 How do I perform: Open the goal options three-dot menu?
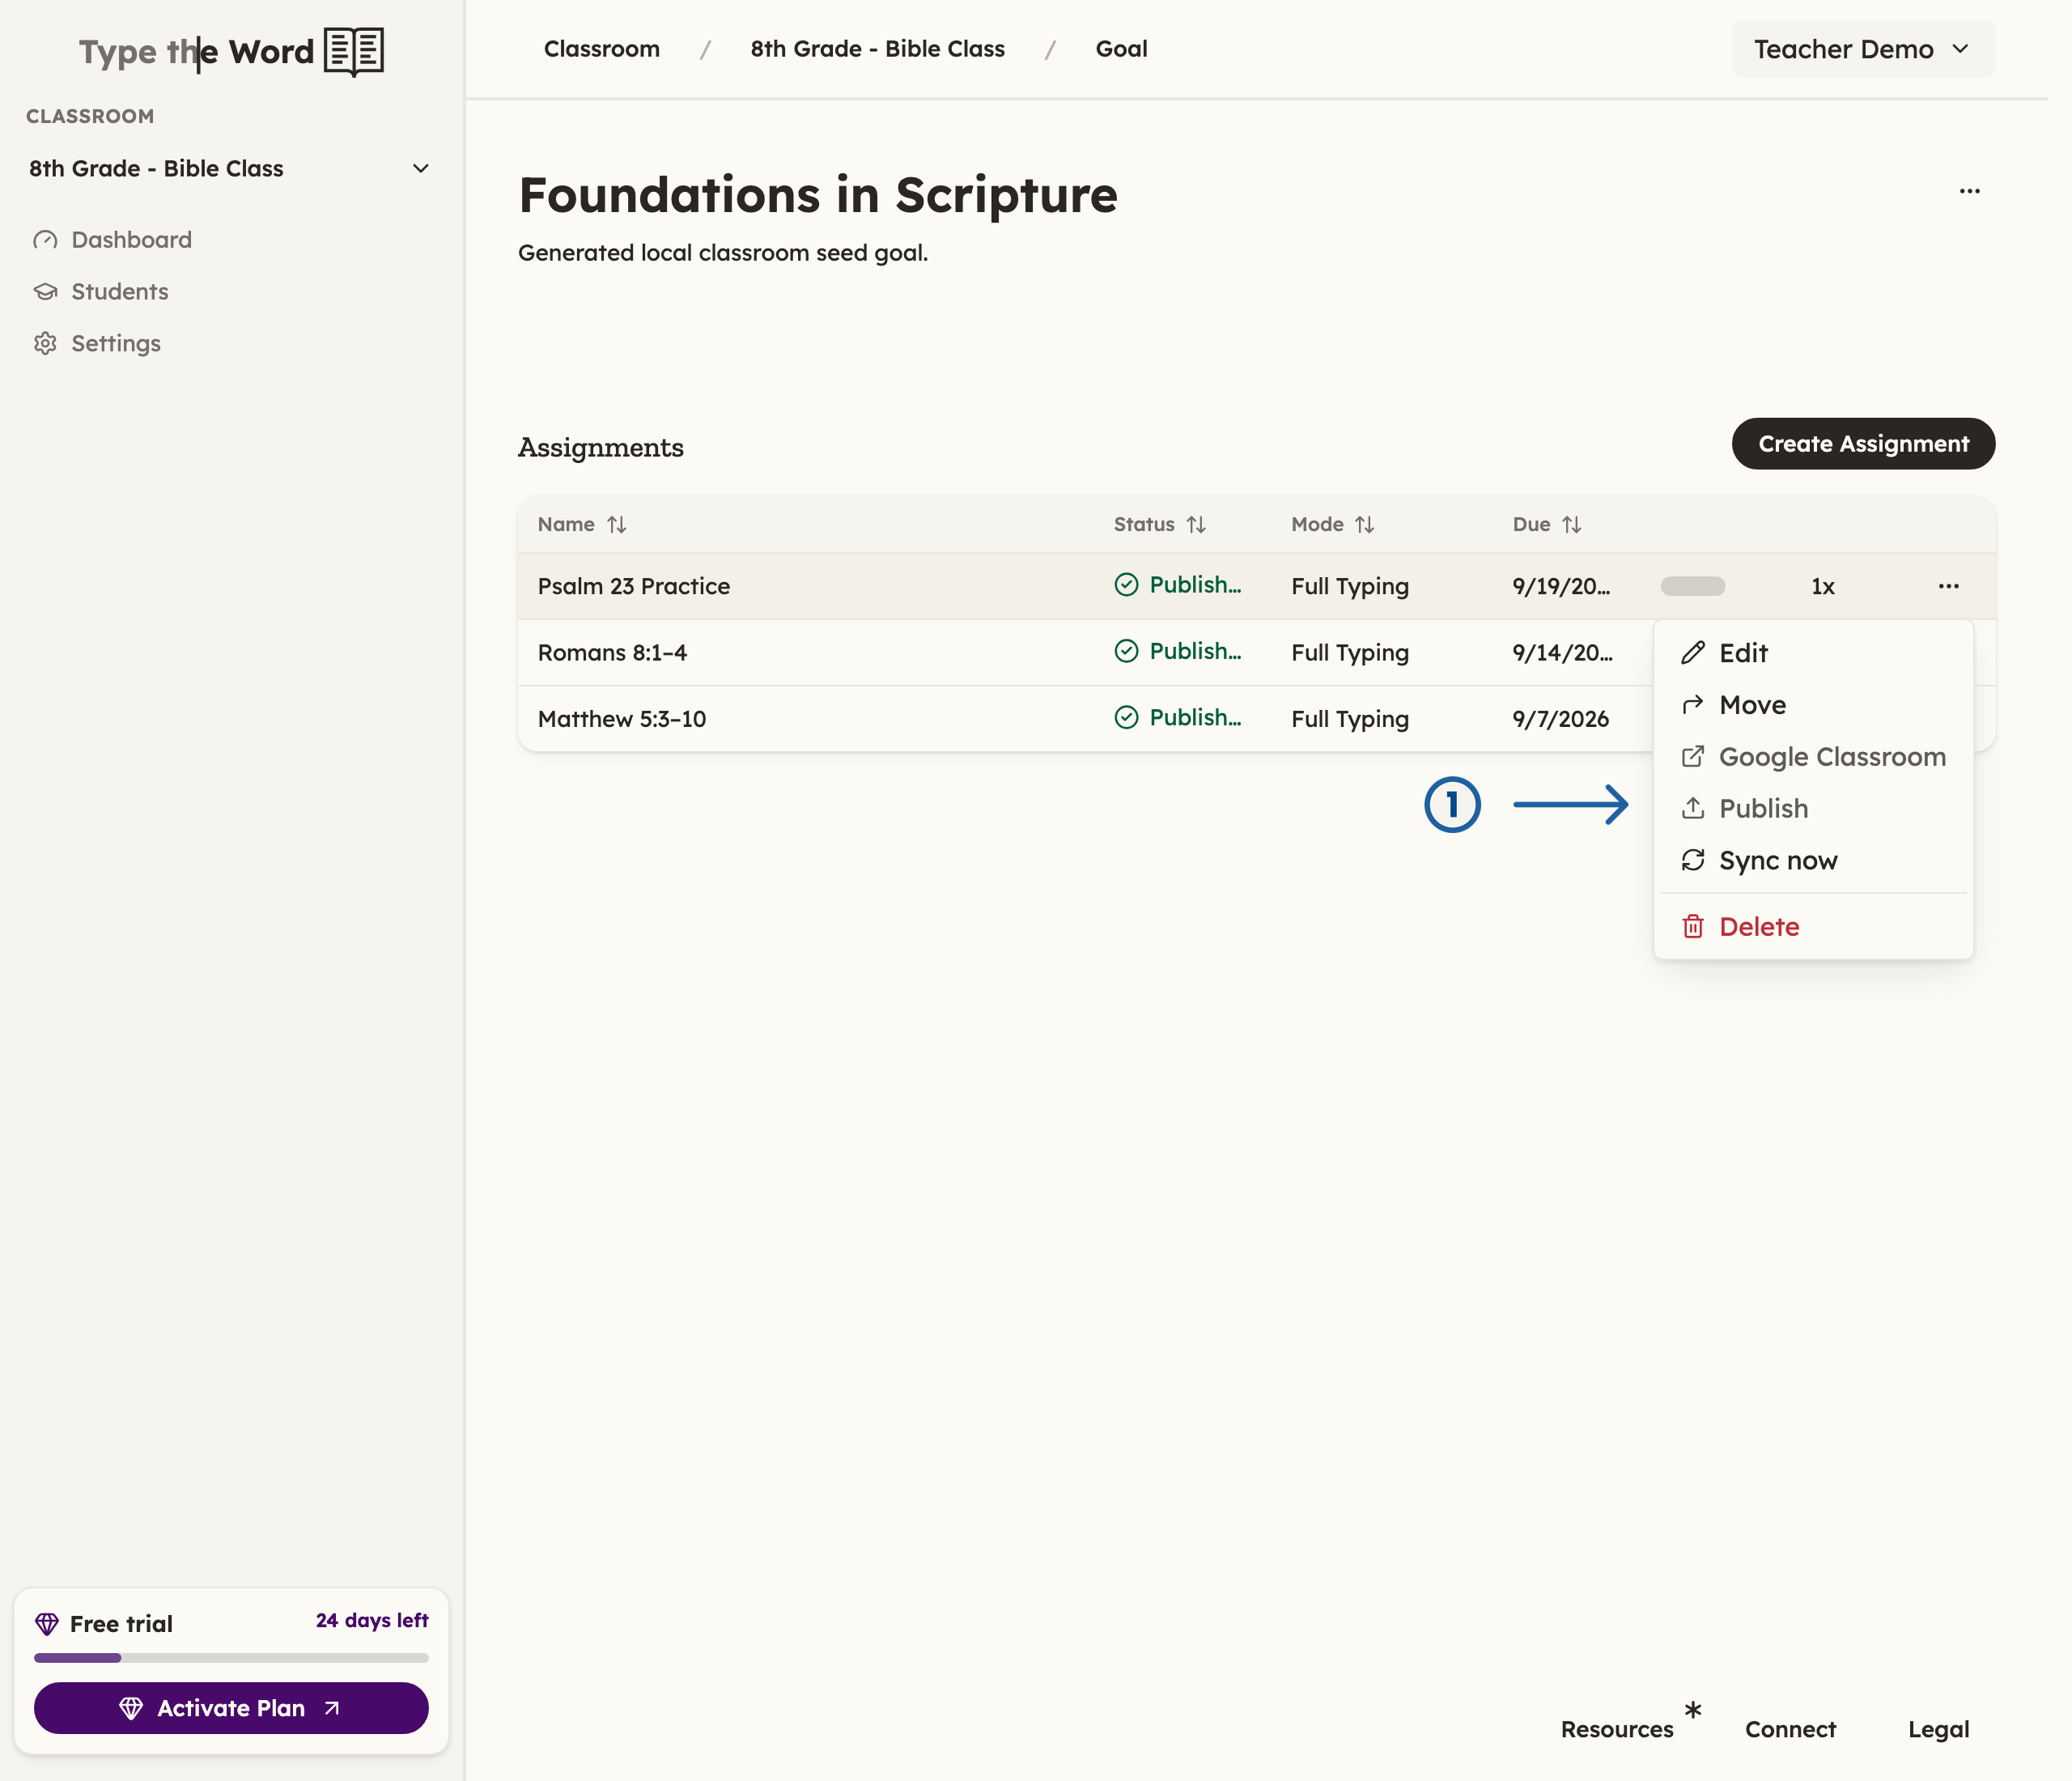(x=1969, y=191)
